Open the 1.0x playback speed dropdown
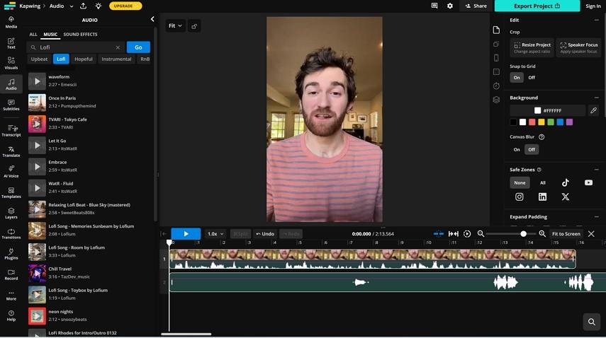This screenshot has width=606, height=338. [x=215, y=233]
